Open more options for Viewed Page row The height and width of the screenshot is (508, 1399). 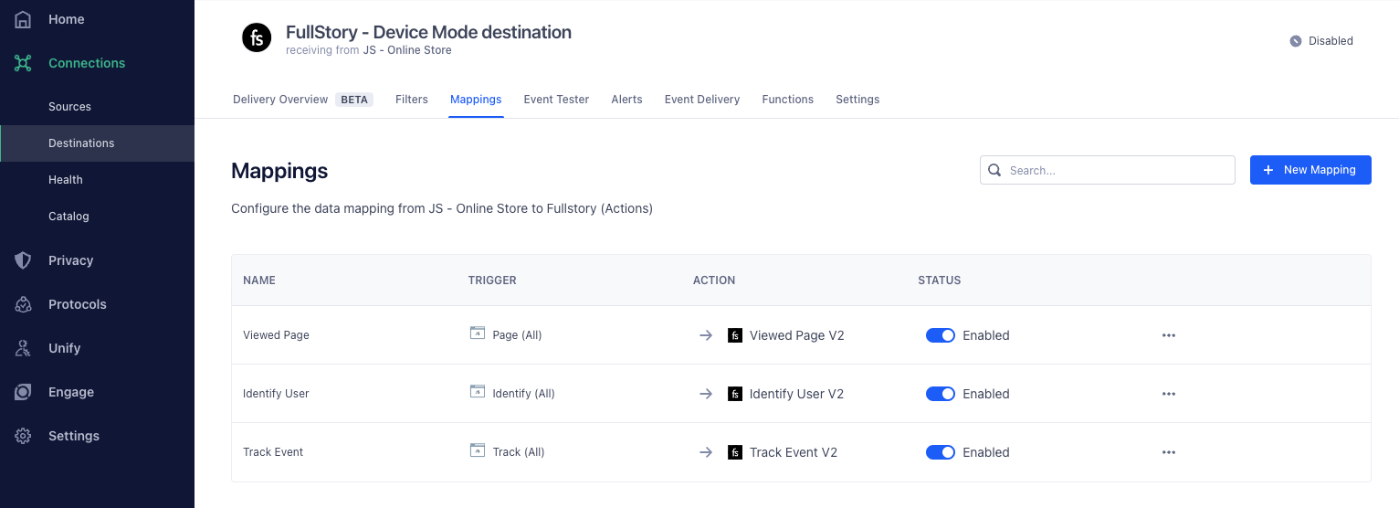pos(1168,335)
